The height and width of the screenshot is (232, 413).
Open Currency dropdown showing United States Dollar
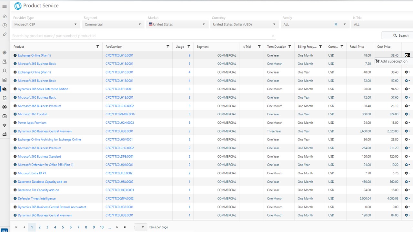tap(244, 24)
